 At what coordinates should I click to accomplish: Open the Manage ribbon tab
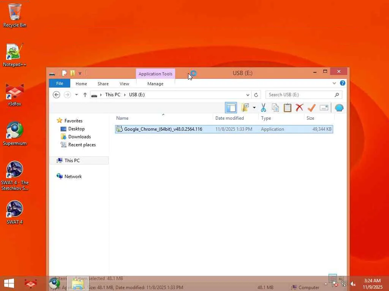point(155,84)
